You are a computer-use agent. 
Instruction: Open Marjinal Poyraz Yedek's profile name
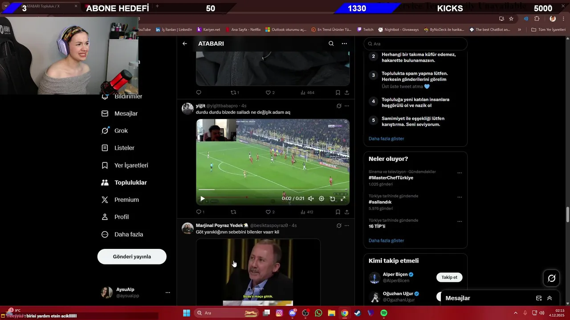pyautogui.click(x=222, y=225)
